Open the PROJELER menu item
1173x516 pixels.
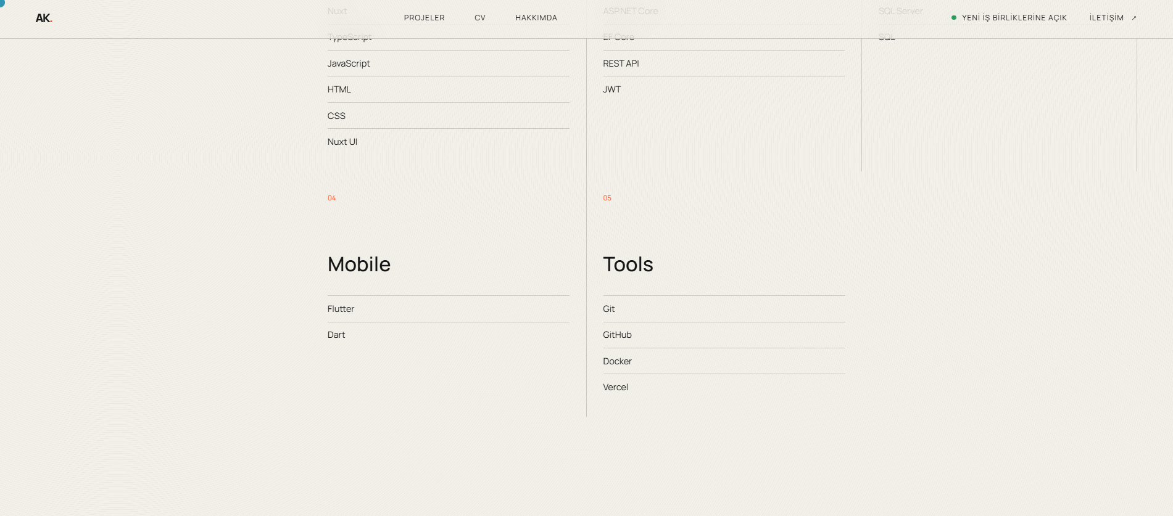(x=424, y=18)
